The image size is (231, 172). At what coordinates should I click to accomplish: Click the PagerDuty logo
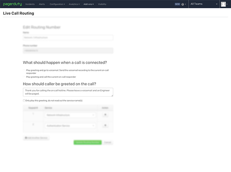coord(12,4)
